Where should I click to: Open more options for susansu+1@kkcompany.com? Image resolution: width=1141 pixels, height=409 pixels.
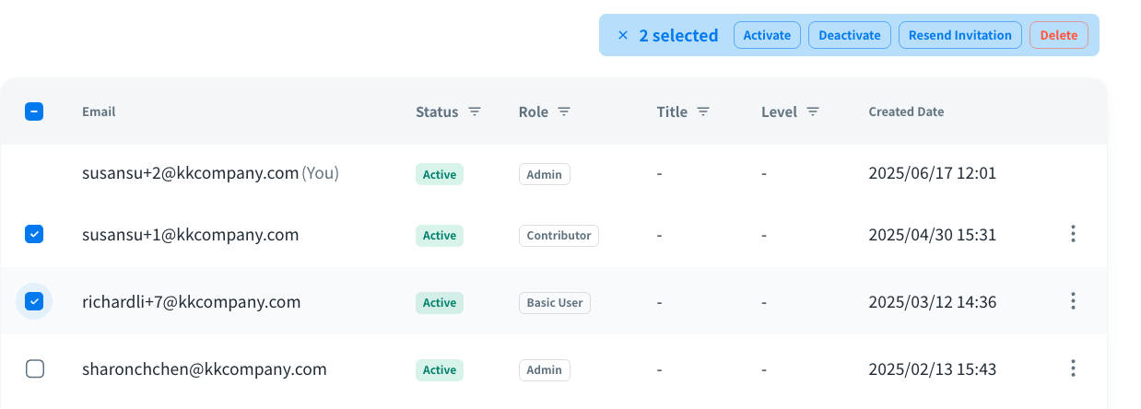[x=1073, y=234]
